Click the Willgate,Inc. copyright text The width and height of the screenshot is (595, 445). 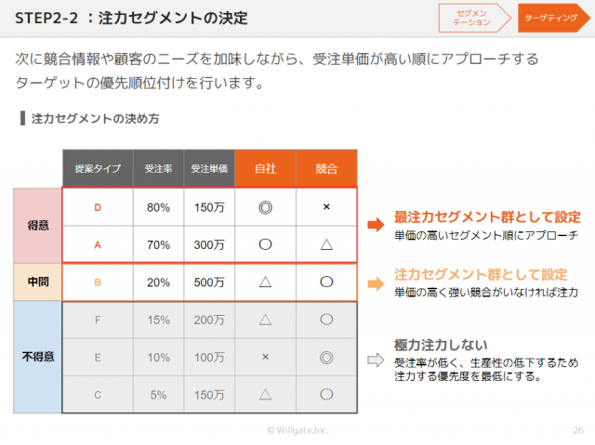297,430
